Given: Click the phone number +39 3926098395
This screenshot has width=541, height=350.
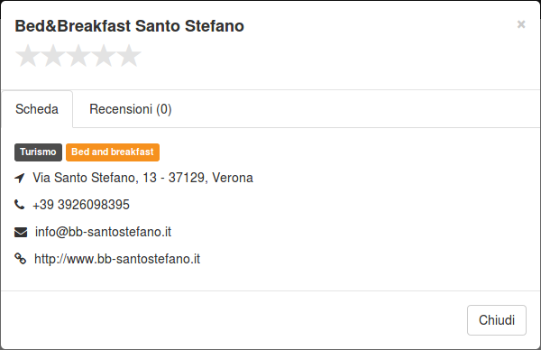Looking at the screenshot, I should click(81, 205).
